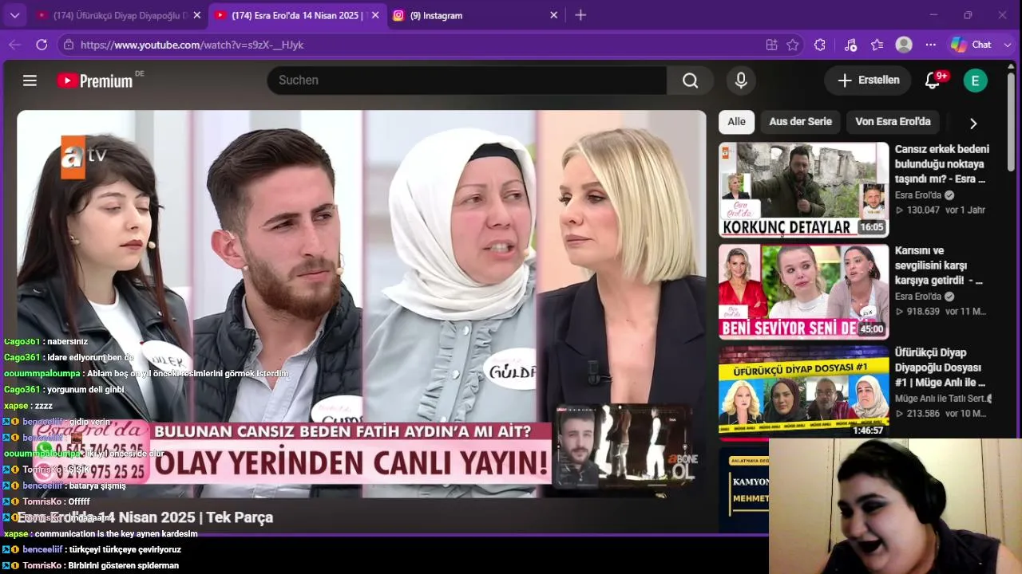Image resolution: width=1022 pixels, height=574 pixels.
Task: Click the youtube.com address bar URL
Action: click(192, 45)
